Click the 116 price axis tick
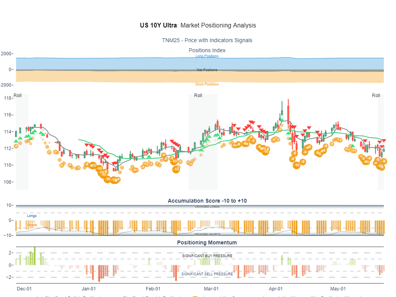The width and height of the screenshot is (396, 297). tap(7, 115)
